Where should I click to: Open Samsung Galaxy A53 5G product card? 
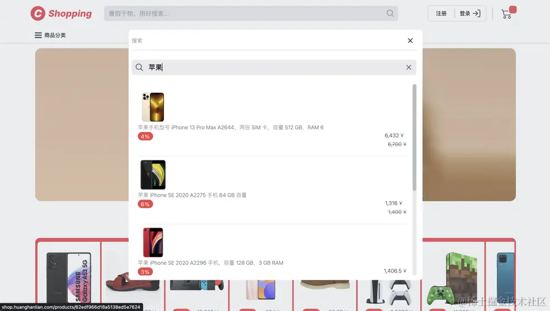(69, 275)
